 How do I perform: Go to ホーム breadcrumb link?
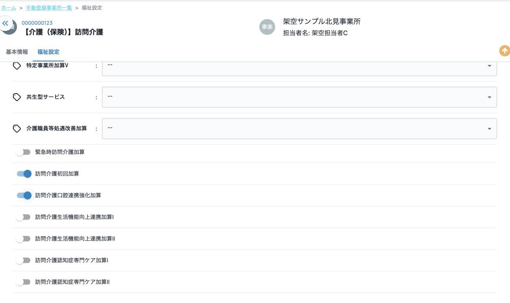(8, 8)
